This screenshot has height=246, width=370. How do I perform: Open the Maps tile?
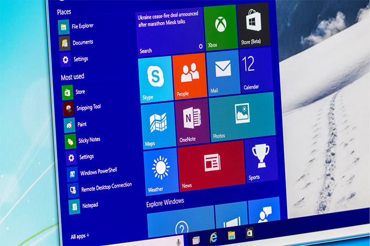[x=158, y=126]
